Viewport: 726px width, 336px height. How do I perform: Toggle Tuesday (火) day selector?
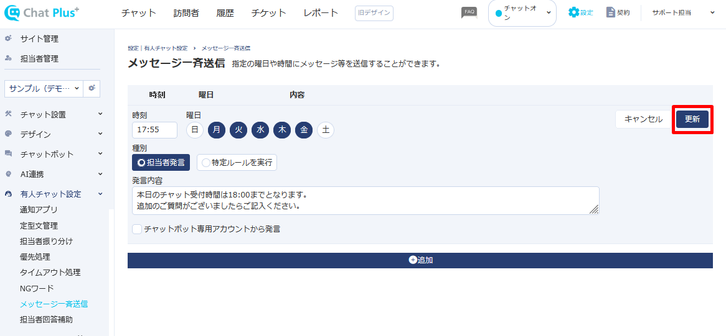point(238,130)
